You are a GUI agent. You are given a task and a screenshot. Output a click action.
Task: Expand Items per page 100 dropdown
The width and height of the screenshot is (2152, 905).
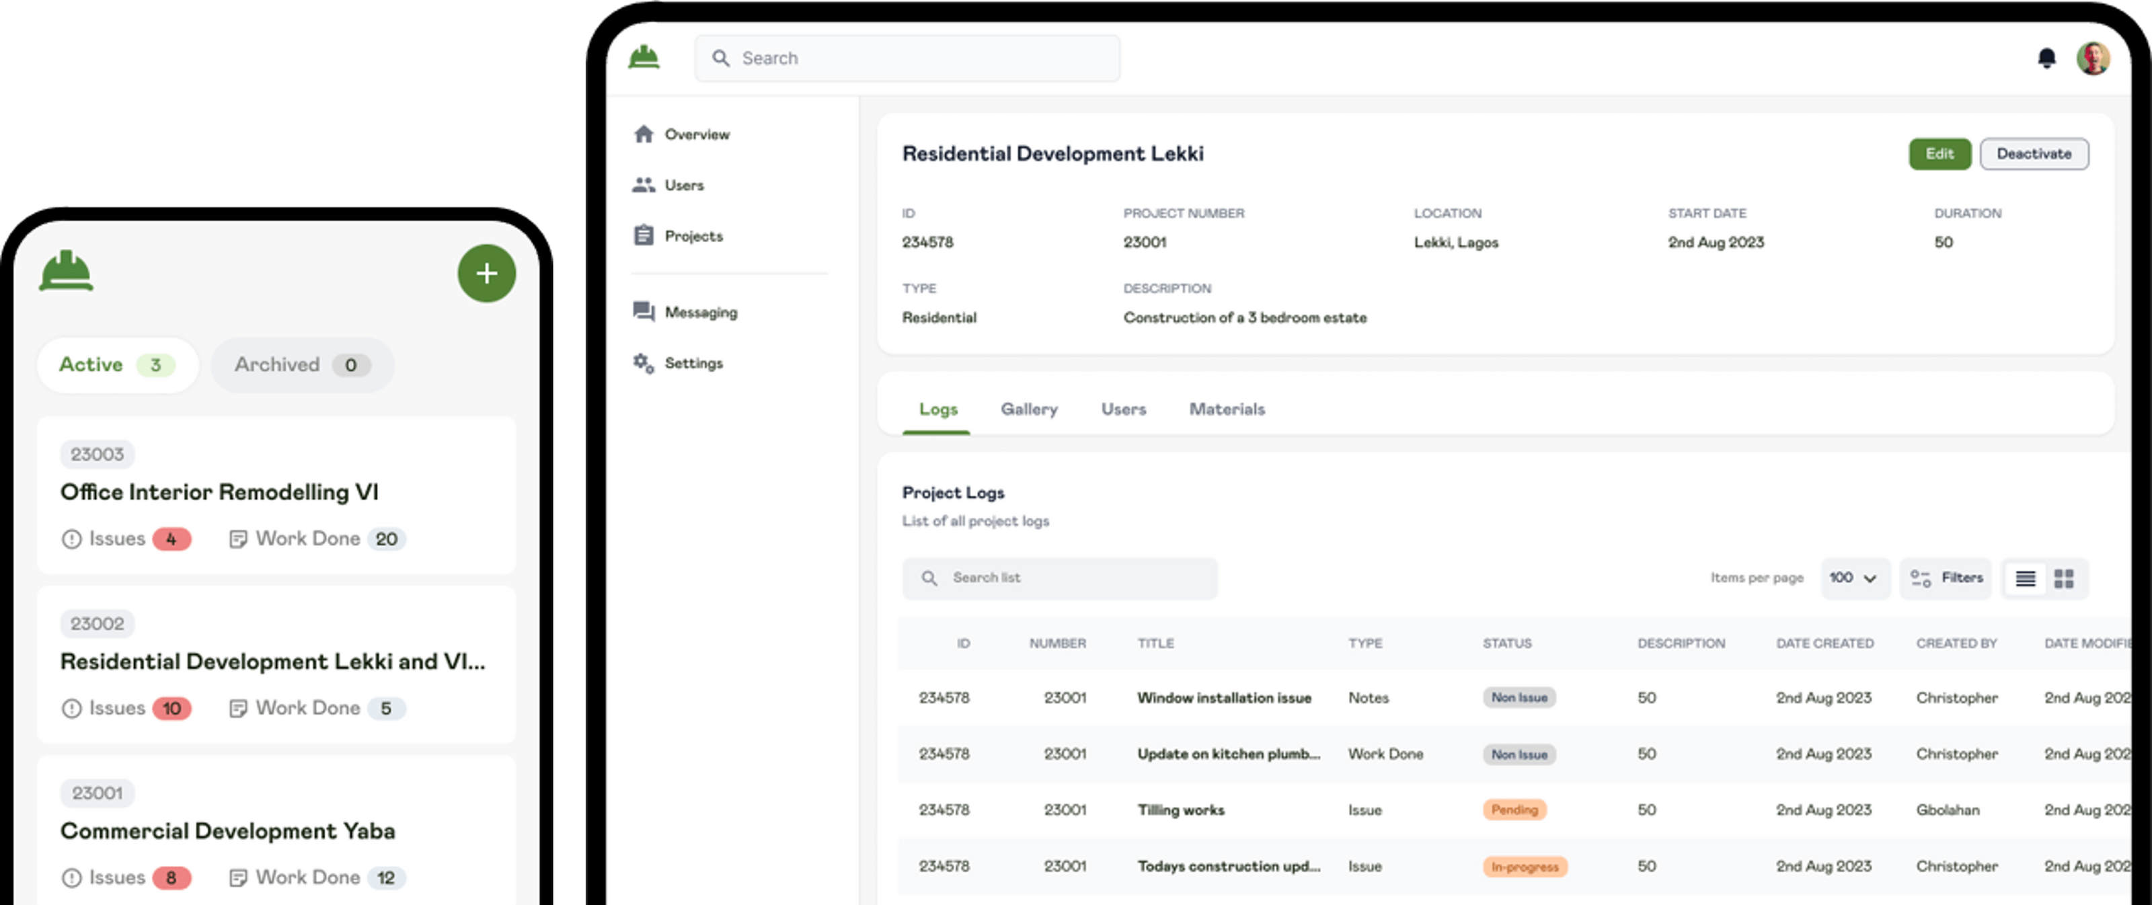1854,578
